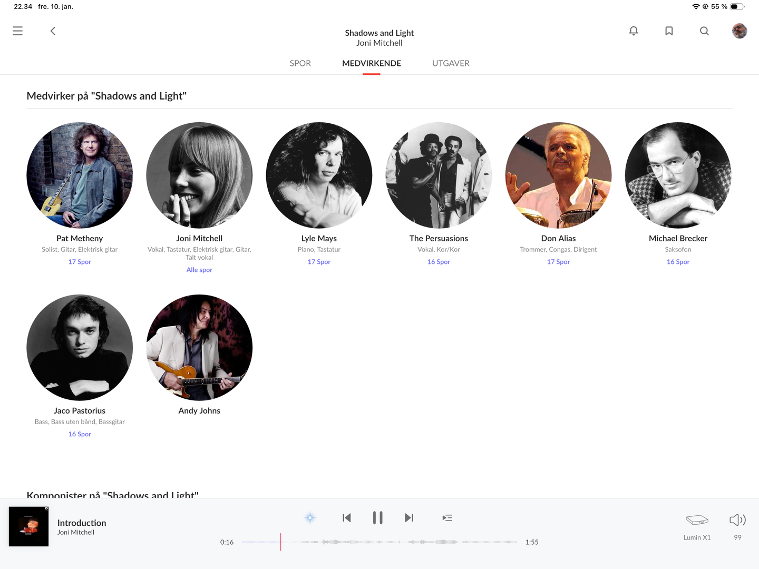Click the Jaco Pastorius name
Image resolution: width=759 pixels, height=569 pixels.
tap(80, 411)
